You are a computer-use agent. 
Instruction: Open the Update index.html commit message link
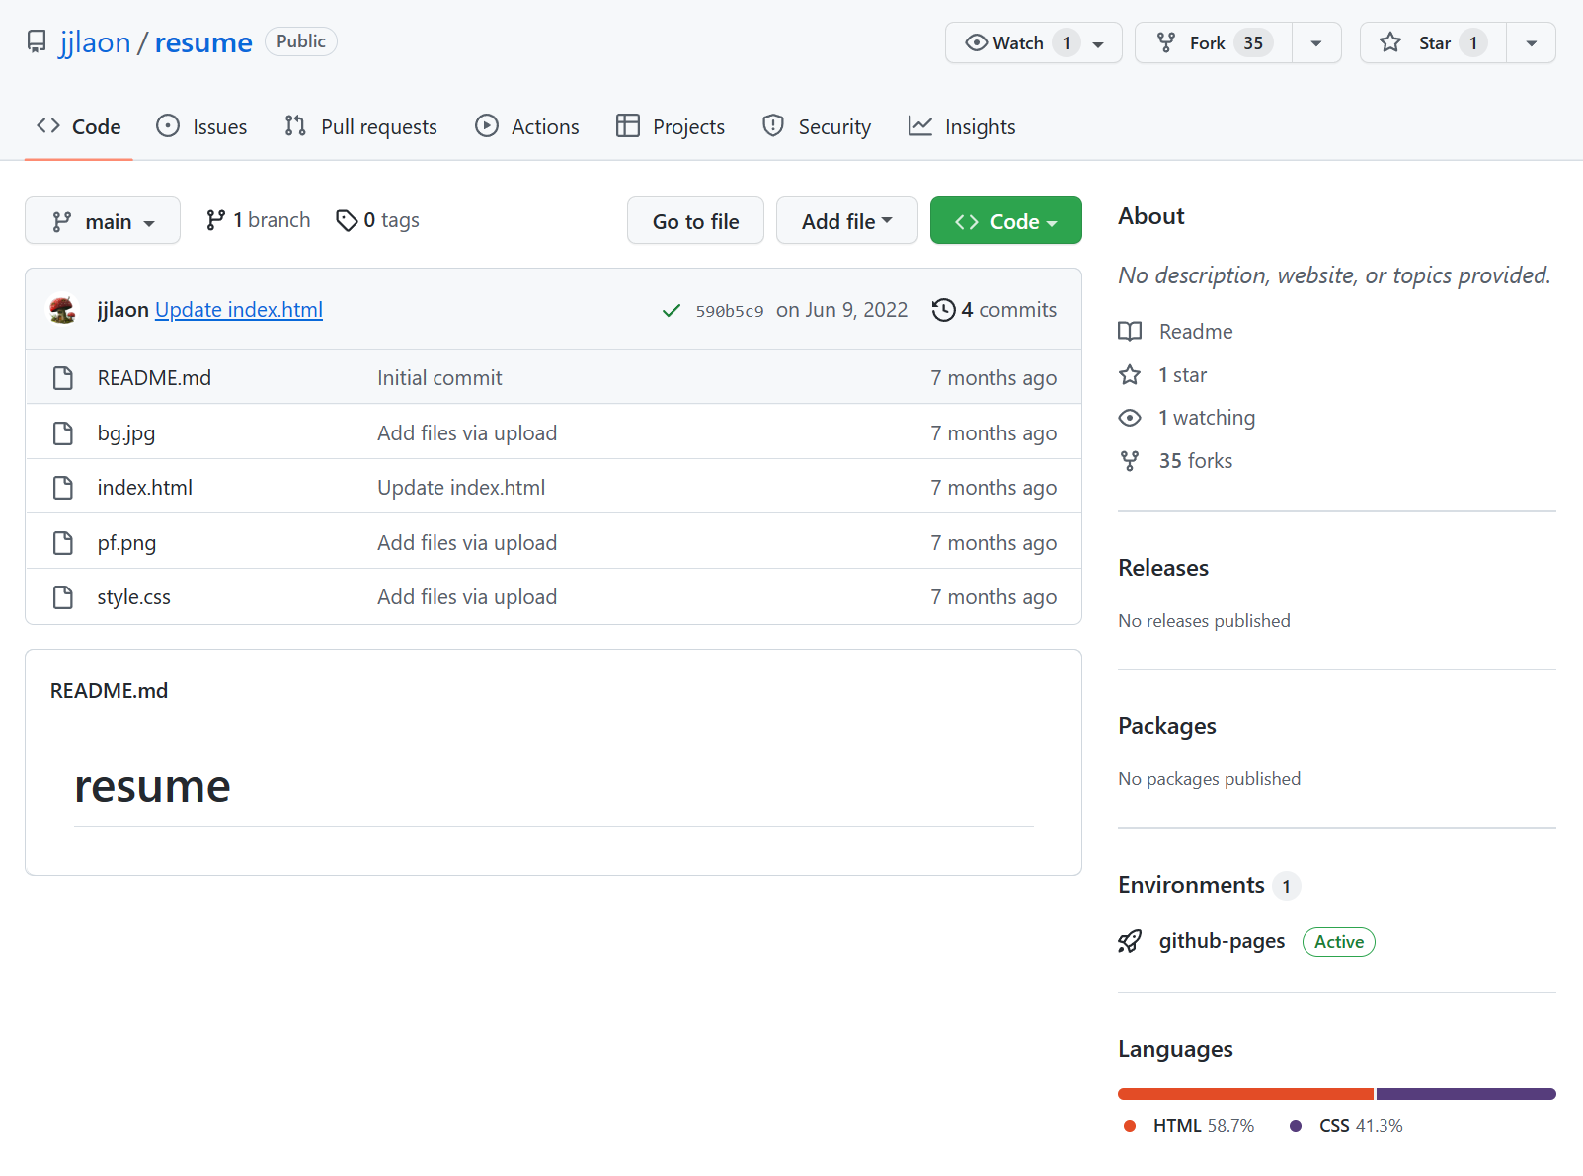click(239, 310)
